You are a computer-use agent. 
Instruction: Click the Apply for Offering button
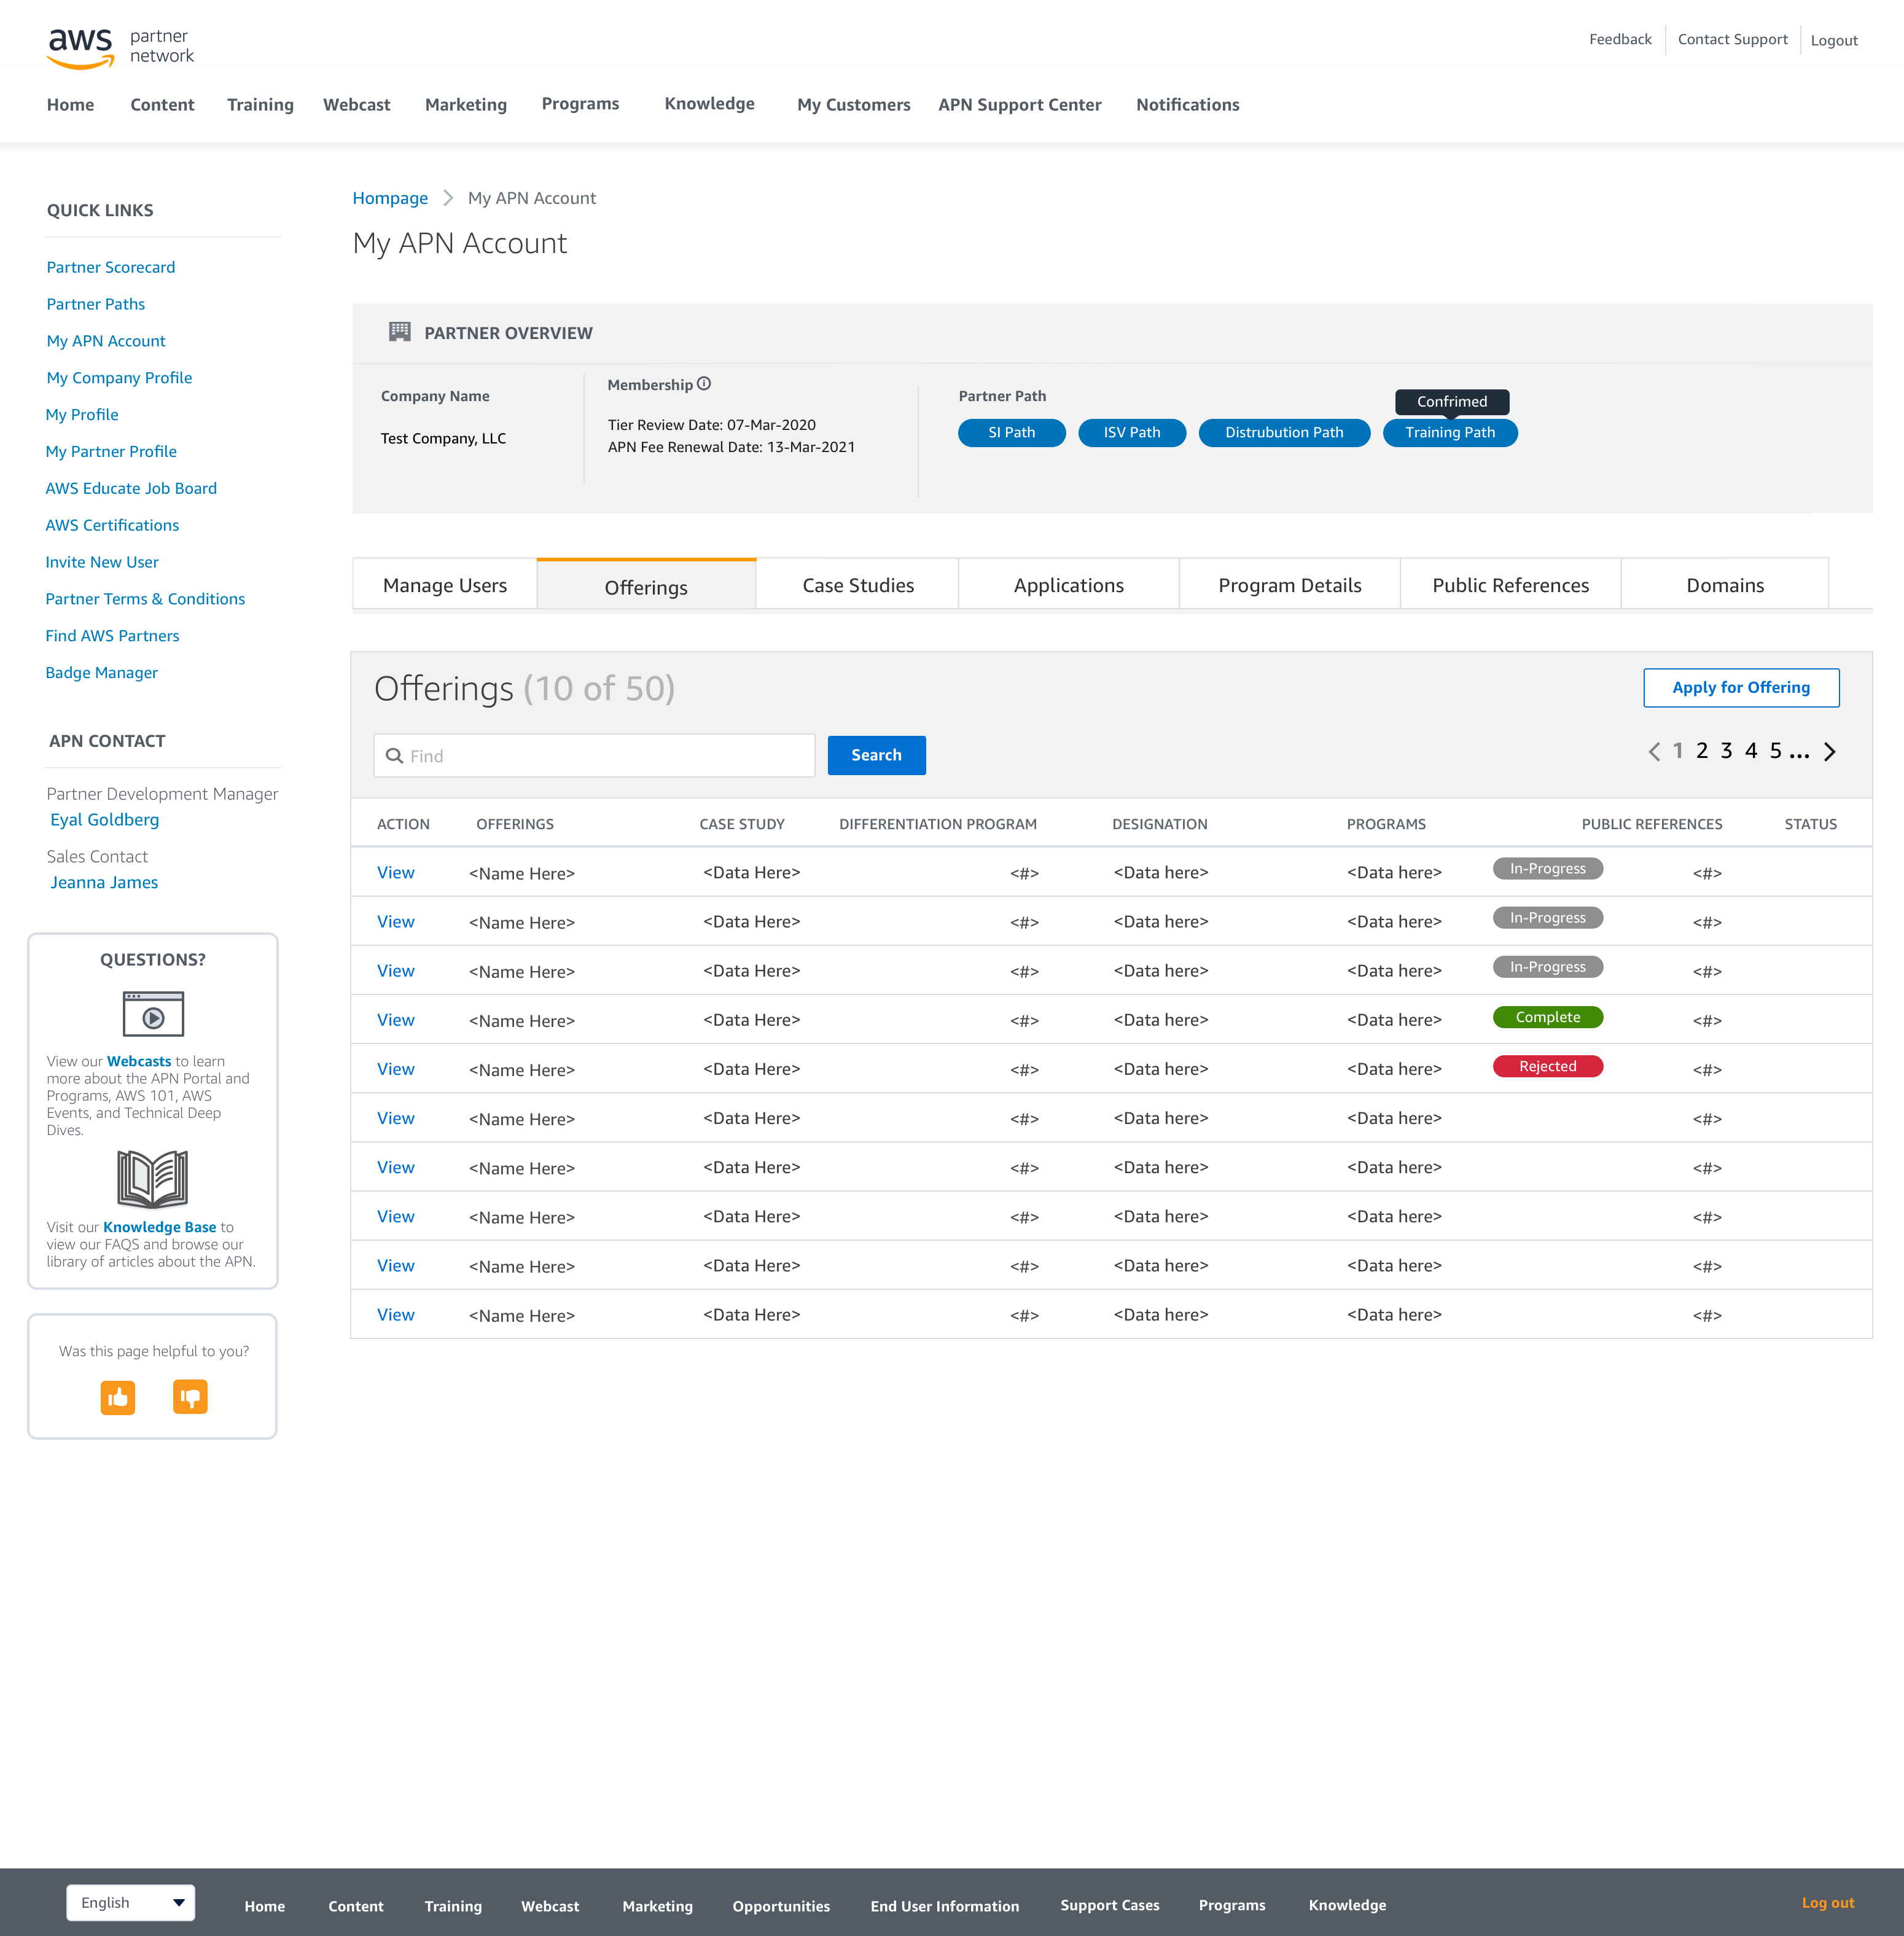[x=1740, y=688]
